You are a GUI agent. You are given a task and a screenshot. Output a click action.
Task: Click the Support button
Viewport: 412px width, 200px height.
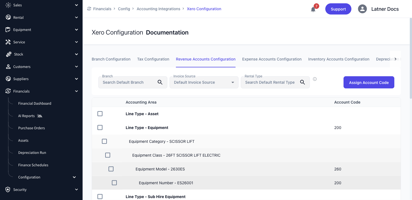(338, 9)
